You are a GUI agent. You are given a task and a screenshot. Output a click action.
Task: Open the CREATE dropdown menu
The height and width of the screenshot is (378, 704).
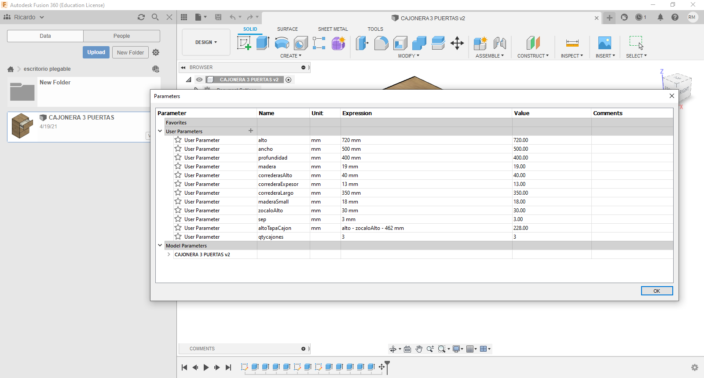pyautogui.click(x=291, y=56)
